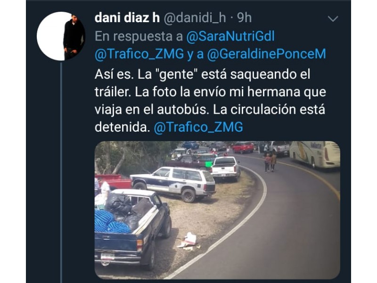Click the white and blue SUV
The height and width of the screenshot is (283, 377).
pos(173,183)
